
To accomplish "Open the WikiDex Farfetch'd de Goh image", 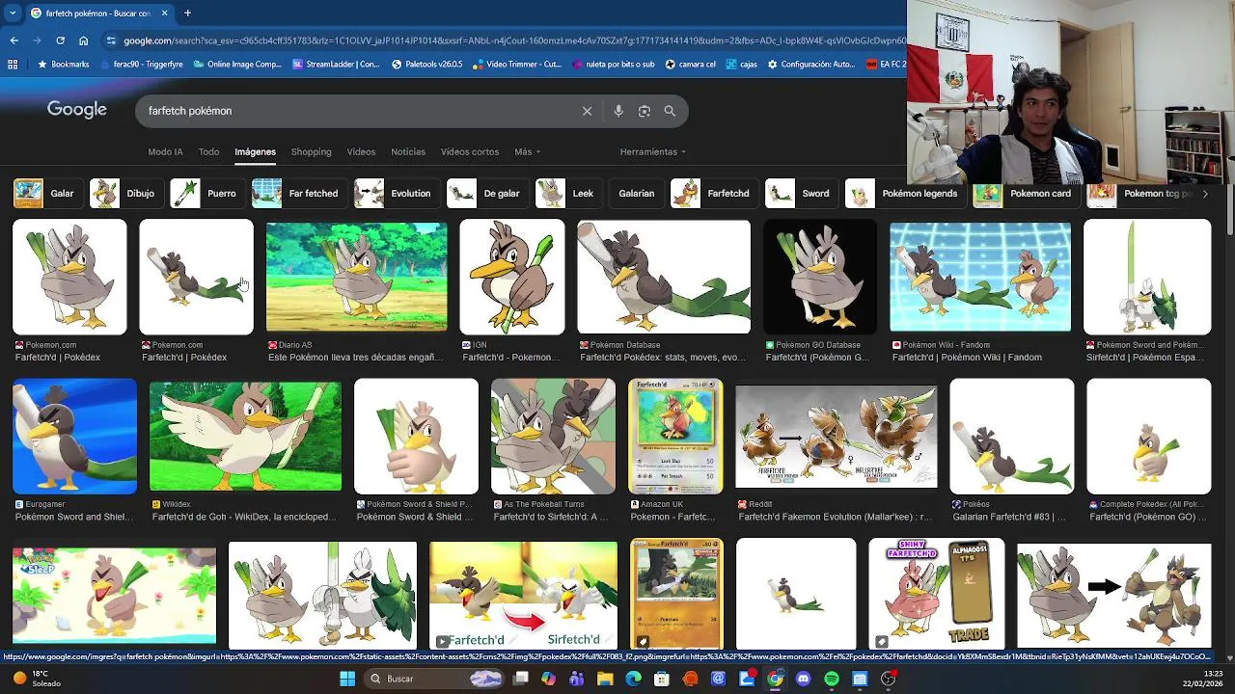I will [245, 436].
